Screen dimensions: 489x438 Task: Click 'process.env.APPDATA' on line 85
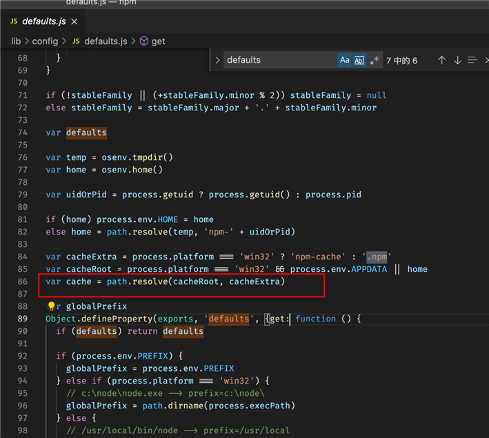[x=339, y=269]
